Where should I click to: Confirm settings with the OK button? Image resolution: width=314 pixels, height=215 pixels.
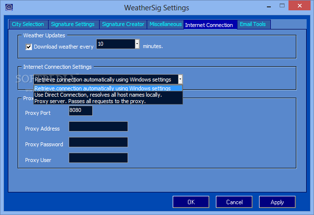191,202
